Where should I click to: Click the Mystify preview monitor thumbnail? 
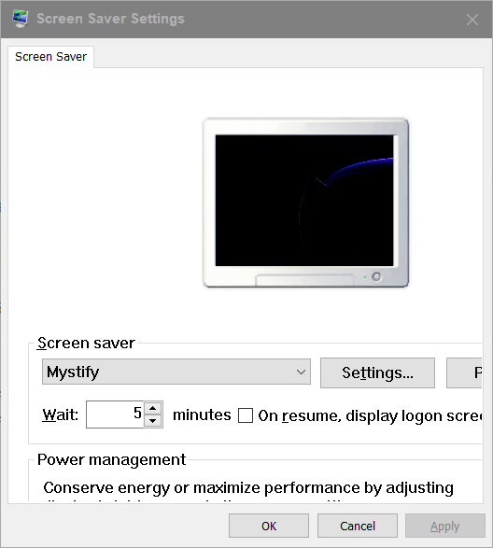tap(305, 203)
